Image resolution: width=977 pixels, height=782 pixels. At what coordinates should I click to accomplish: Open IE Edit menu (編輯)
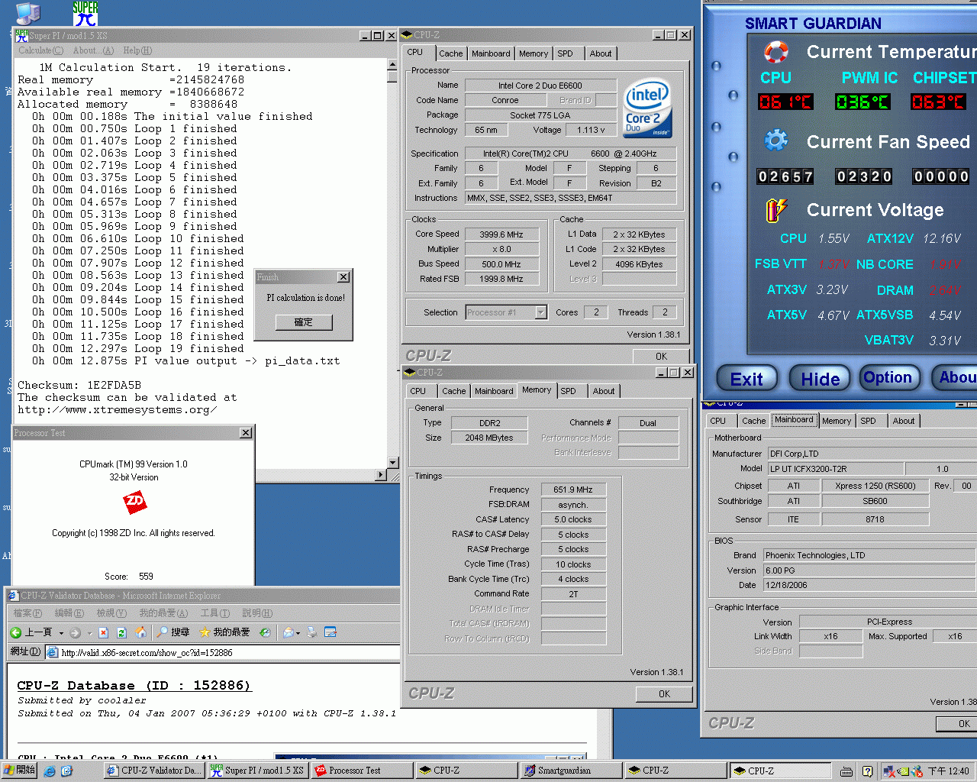coord(69,613)
